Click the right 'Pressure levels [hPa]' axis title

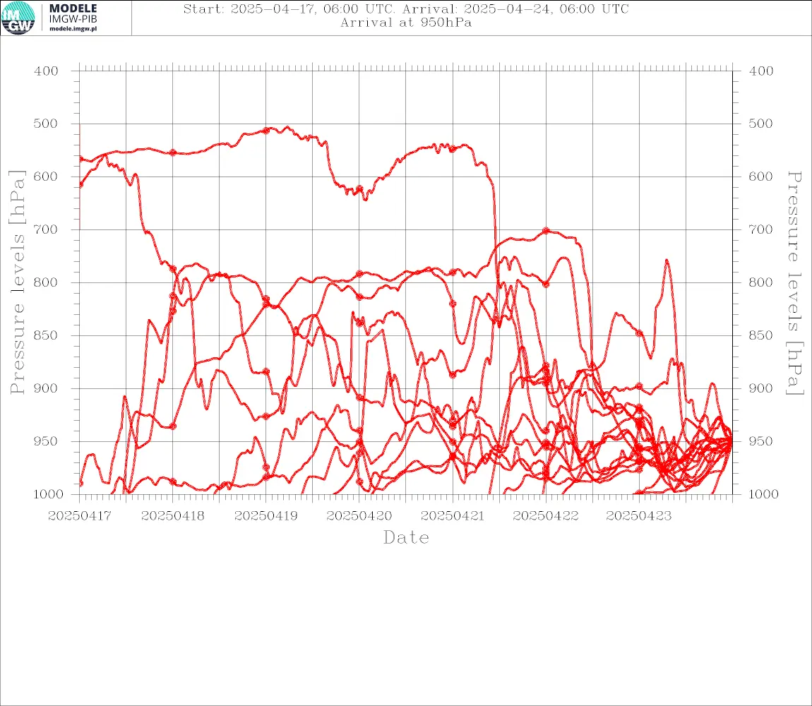pos(794,283)
